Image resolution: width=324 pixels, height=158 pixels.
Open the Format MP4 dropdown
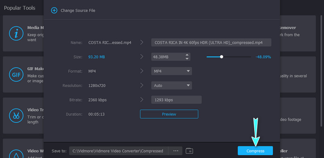(171, 71)
